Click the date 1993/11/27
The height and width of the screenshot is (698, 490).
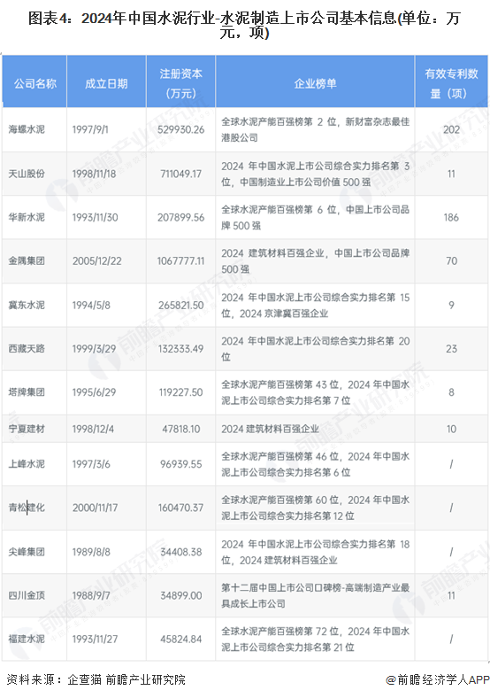pyautogui.click(x=96, y=639)
